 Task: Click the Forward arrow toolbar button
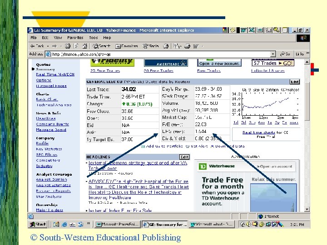point(54,46)
